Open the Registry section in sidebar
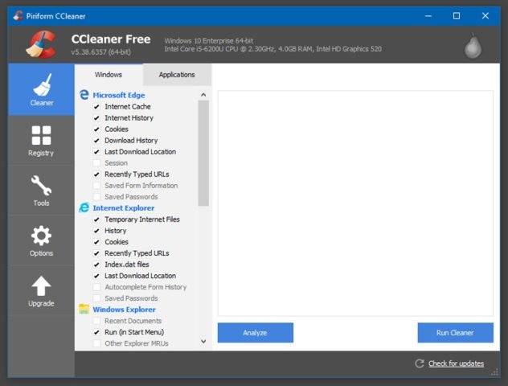The height and width of the screenshot is (386, 508). [x=41, y=135]
